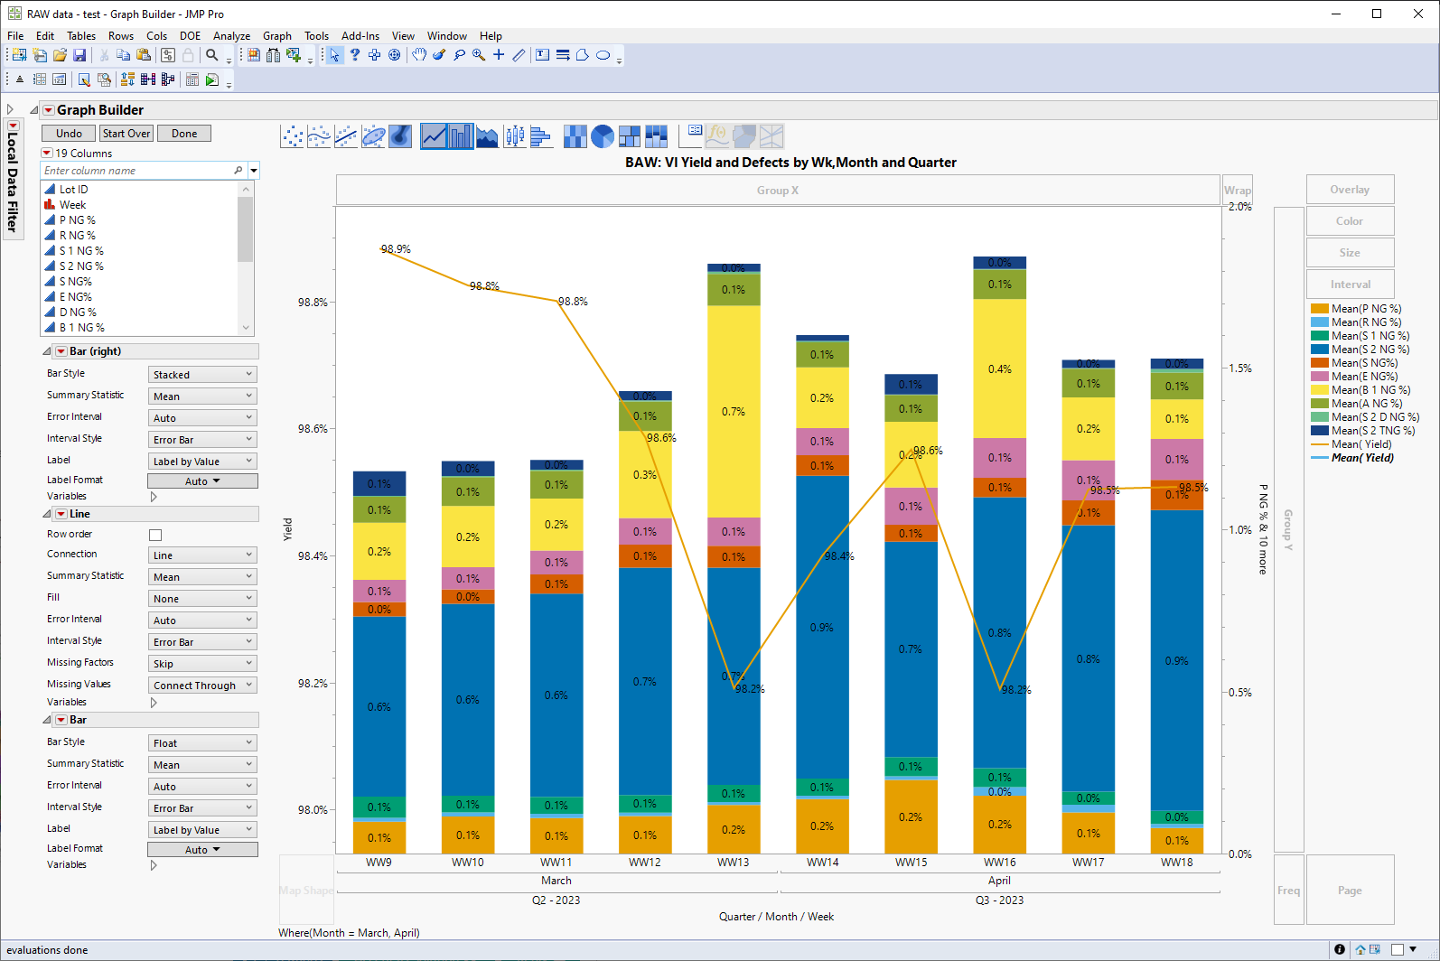Open the Analyze menu

[231, 36]
